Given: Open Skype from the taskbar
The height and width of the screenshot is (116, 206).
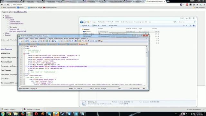Looking at the screenshot, I should (49, 114).
